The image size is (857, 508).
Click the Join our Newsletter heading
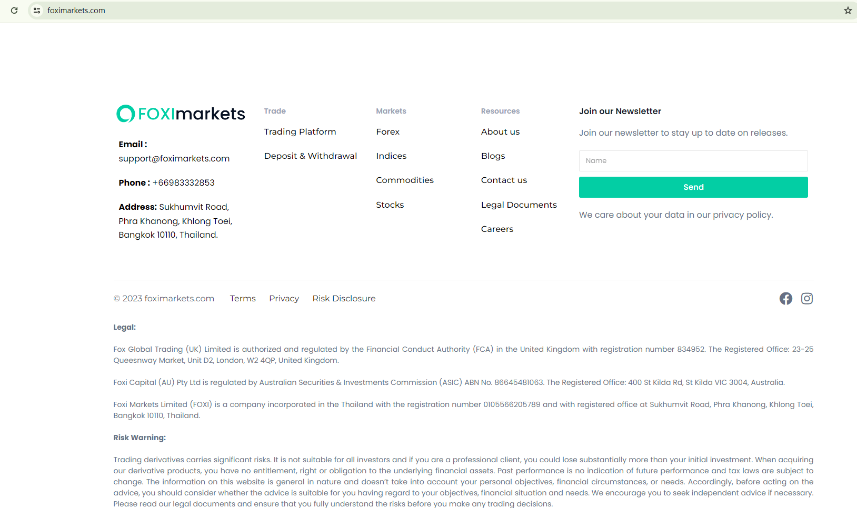[620, 111]
